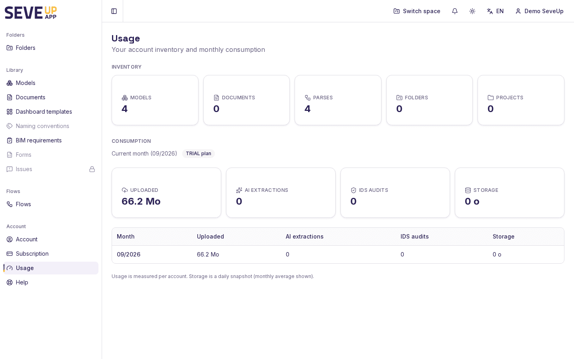The height and width of the screenshot is (359, 574).
Task: Open the notifications bell
Action: pyautogui.click(x=455, y=11)
